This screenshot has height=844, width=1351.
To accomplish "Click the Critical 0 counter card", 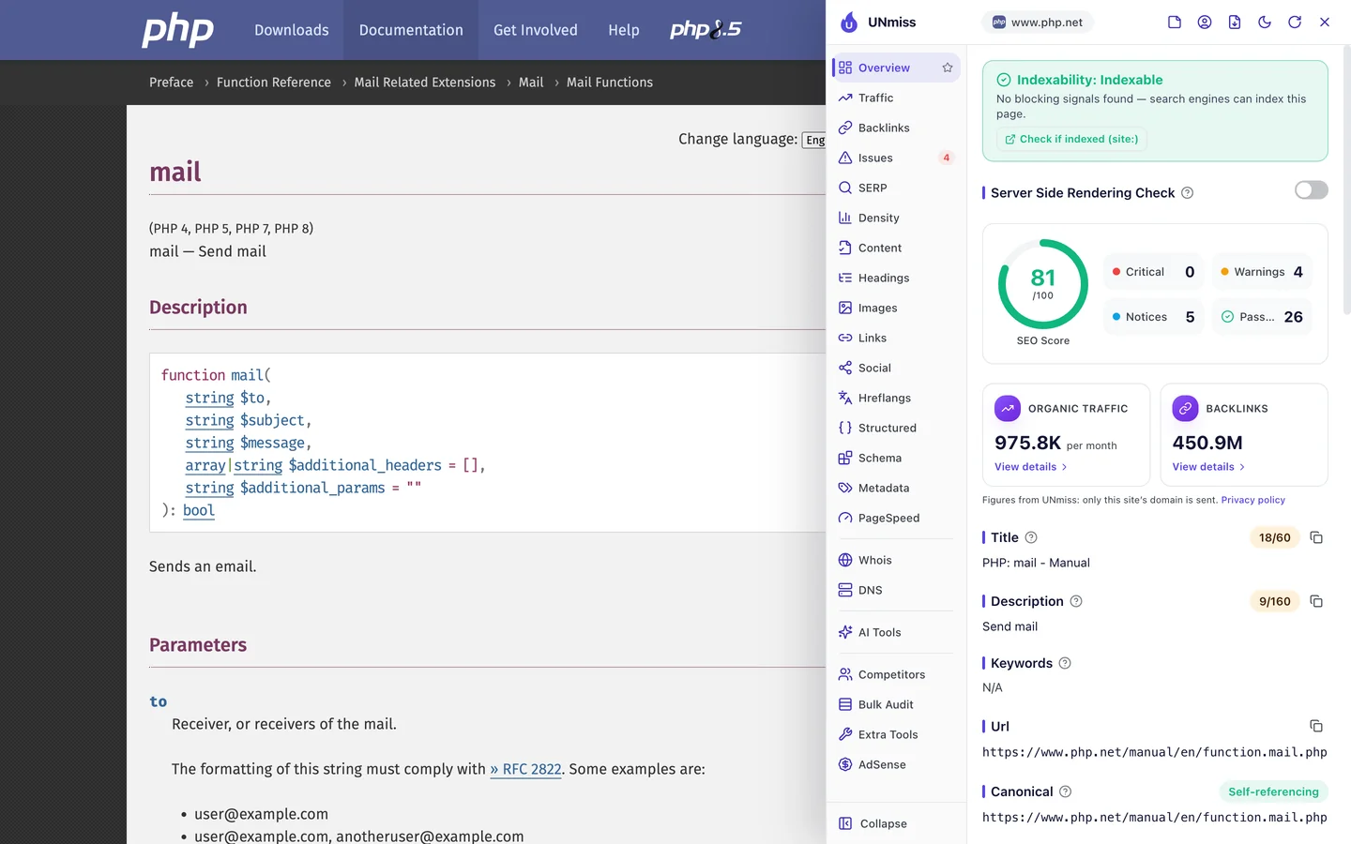I will (1154, 272).
